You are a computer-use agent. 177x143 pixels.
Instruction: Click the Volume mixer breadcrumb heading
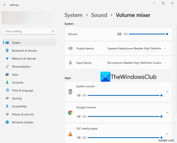pos(133,15)
